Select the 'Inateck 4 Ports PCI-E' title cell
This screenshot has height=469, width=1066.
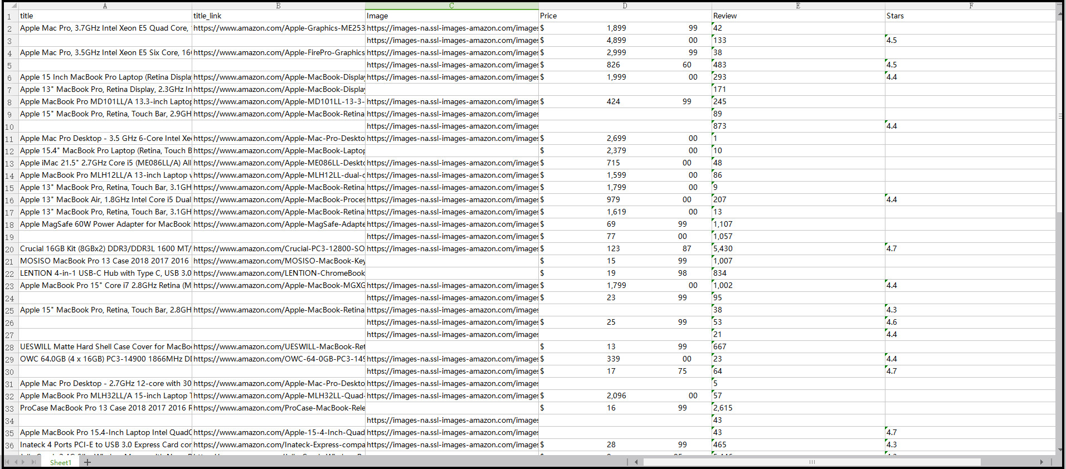pyautogui.click(x=105, y=445)
